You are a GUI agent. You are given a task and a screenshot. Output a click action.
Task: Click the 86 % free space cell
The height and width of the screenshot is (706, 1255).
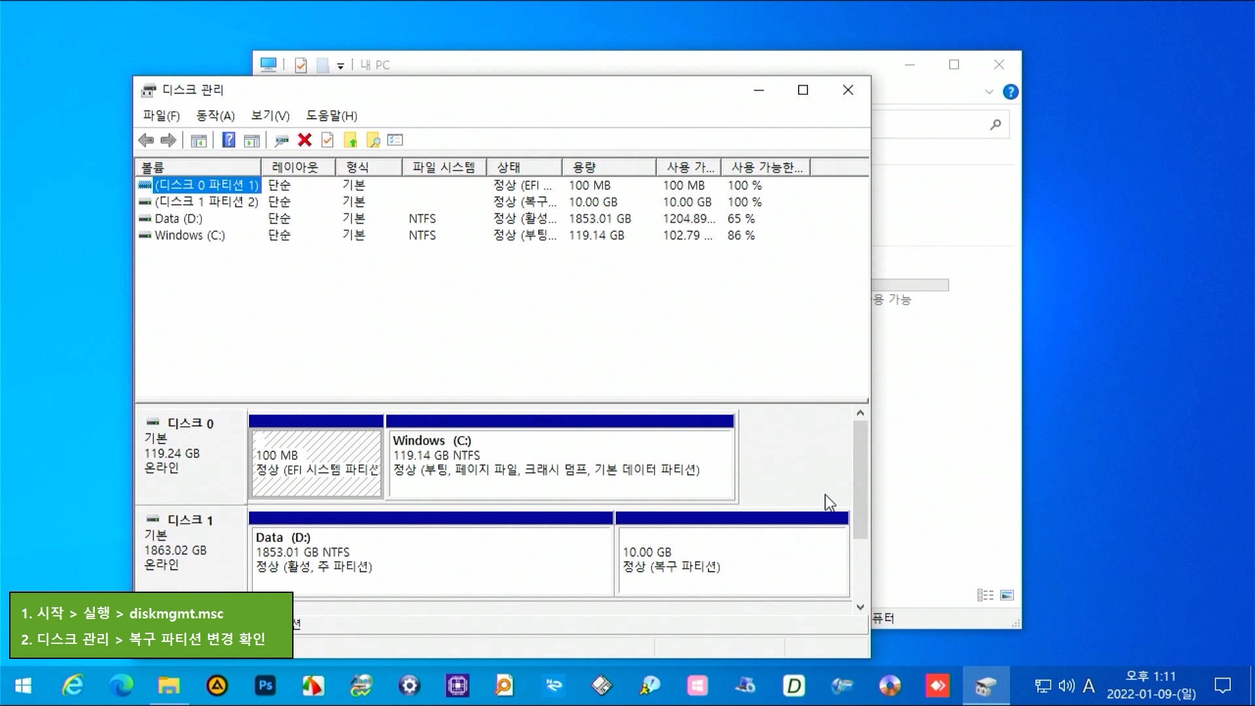click(741, 235)
